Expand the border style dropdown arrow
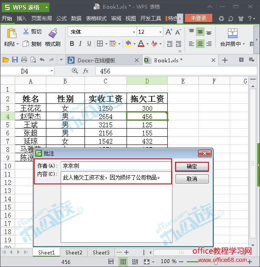Viewport: 260px width, 267px height. click(106, 44)
